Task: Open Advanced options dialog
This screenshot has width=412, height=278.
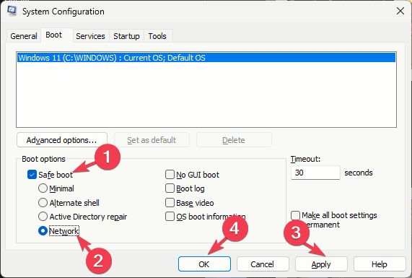Action: coord(62,140)
